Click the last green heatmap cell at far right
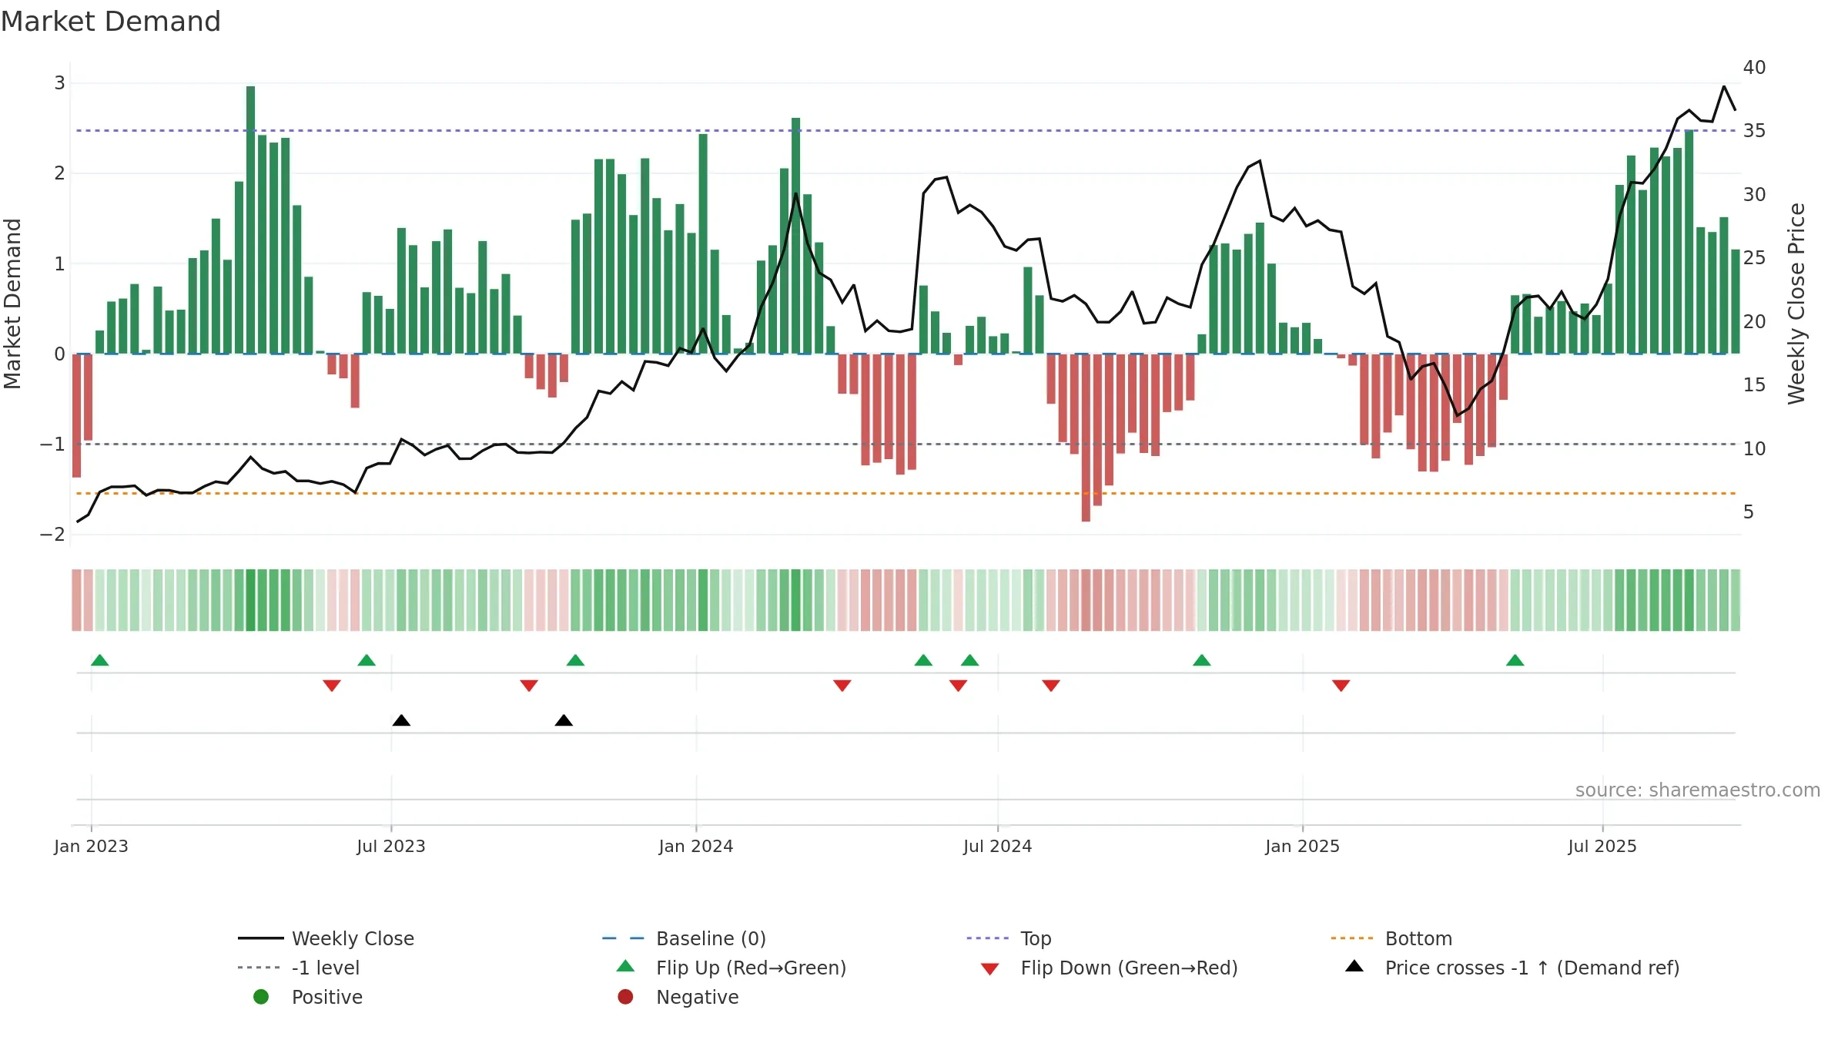 point(1736,600)
